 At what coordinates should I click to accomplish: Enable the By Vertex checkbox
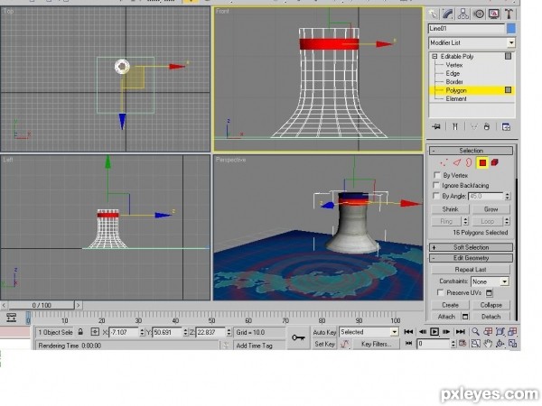coord(437,175)
